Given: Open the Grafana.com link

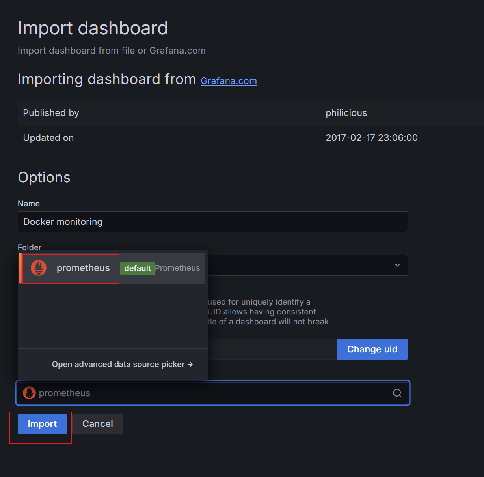Looking at the screenshot, I should pos(229,80).
